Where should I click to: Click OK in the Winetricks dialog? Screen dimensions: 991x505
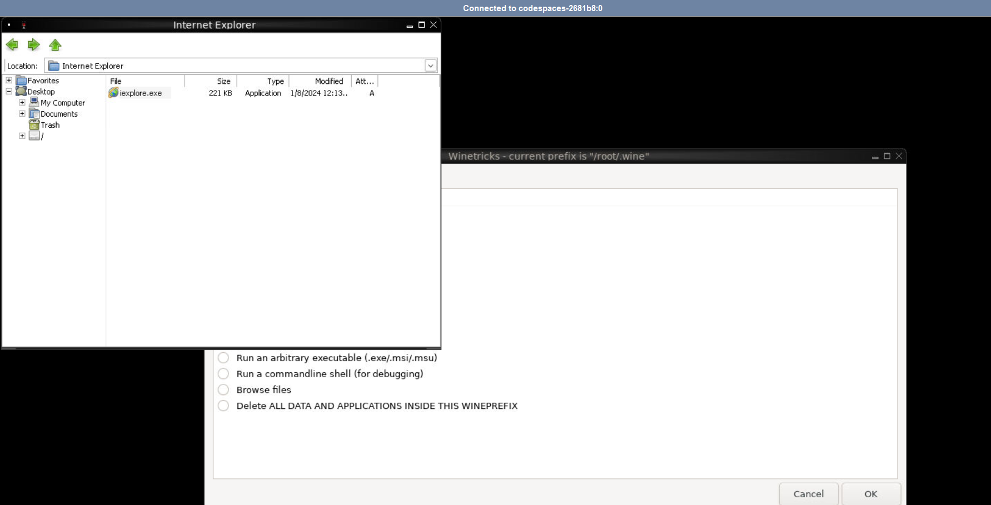(x=871, y=494)
